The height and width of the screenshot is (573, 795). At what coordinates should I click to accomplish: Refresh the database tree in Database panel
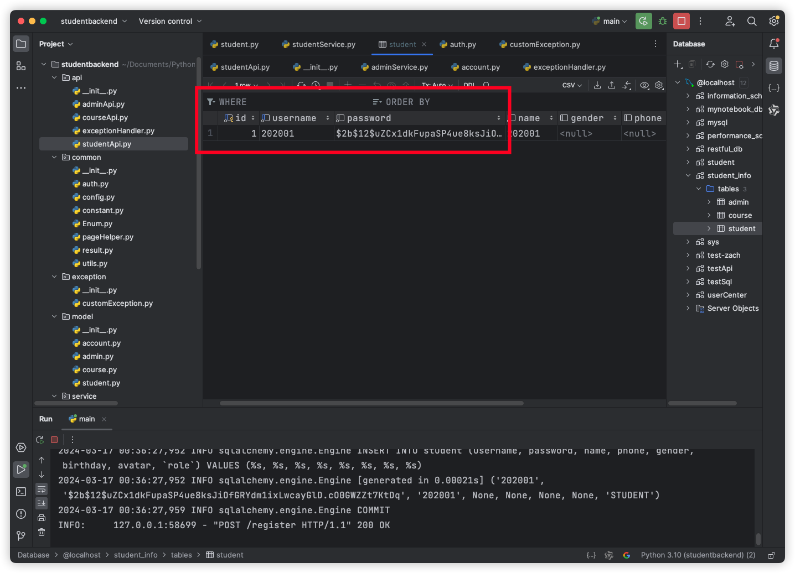pos(710,64)
